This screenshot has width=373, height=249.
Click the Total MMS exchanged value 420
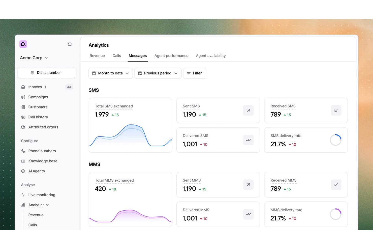click(100, 189)
